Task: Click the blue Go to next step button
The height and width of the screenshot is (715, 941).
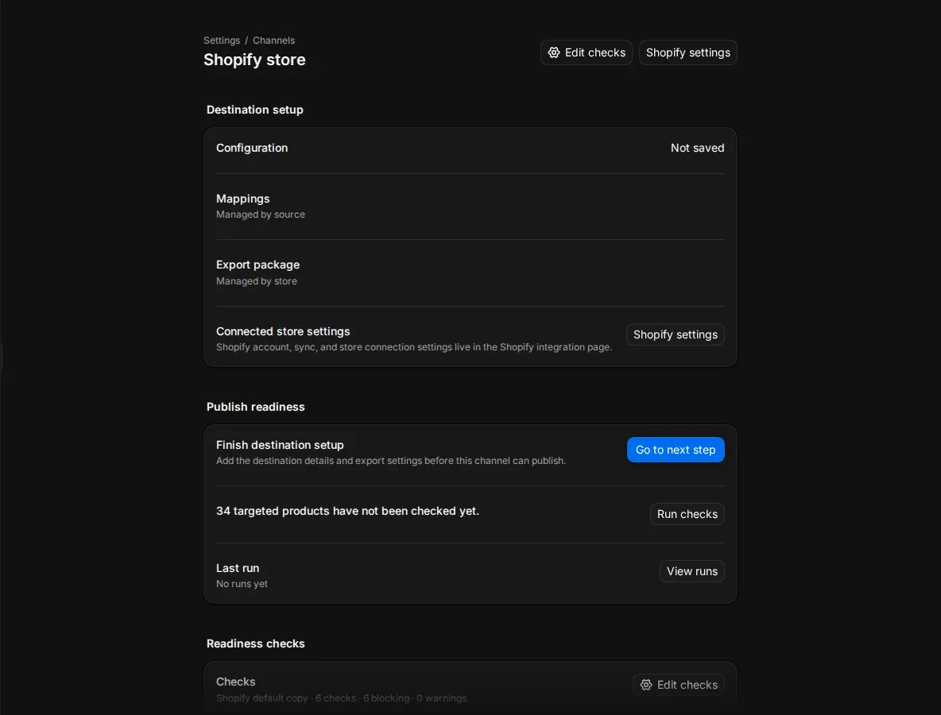Action: [675, 450]
